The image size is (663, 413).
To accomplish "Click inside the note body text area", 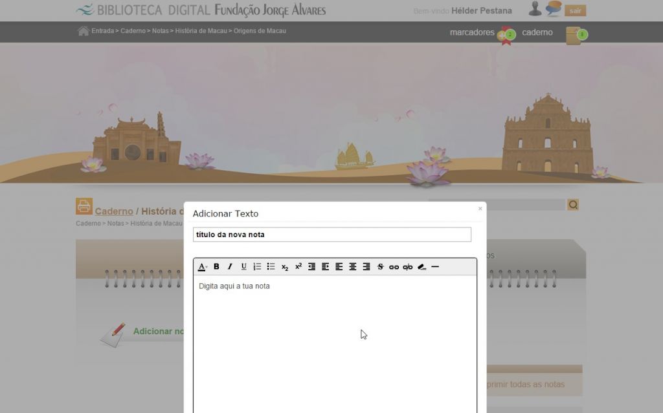I will click(x=335, y=343).
